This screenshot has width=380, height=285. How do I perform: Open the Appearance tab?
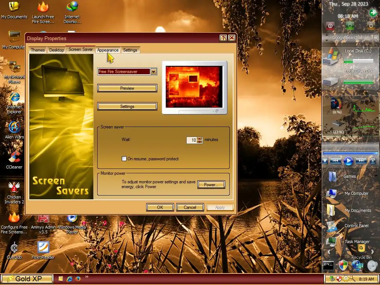[108, 50]
